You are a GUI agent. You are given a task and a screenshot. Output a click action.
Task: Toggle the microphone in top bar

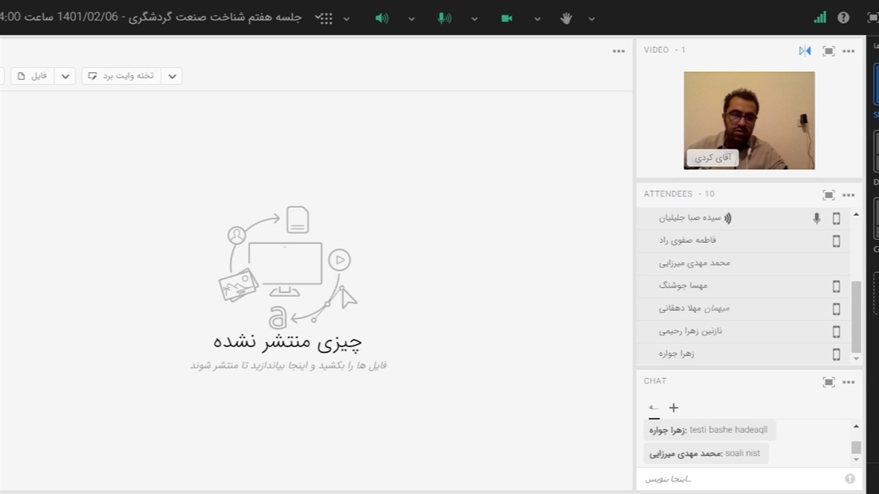click(444, 19)
